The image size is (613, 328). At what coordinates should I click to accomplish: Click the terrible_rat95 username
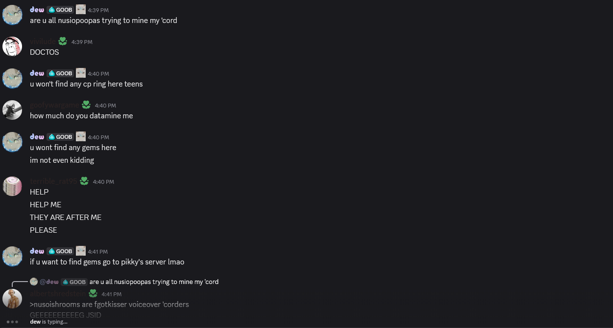tap(53, 181)
